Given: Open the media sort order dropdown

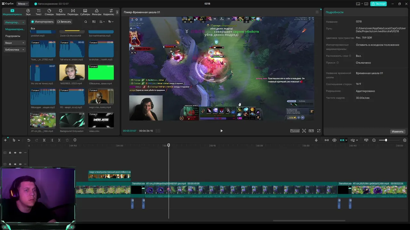Looking at the screenshot, I should [102, 22].
